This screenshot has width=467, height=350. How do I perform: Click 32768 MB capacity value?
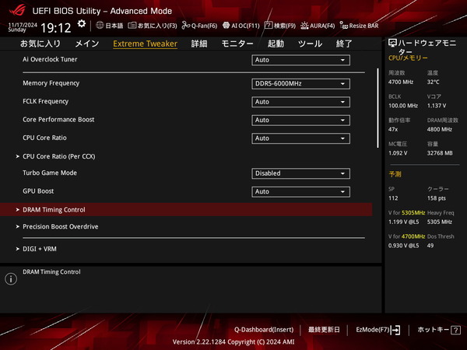pos(440,153)
